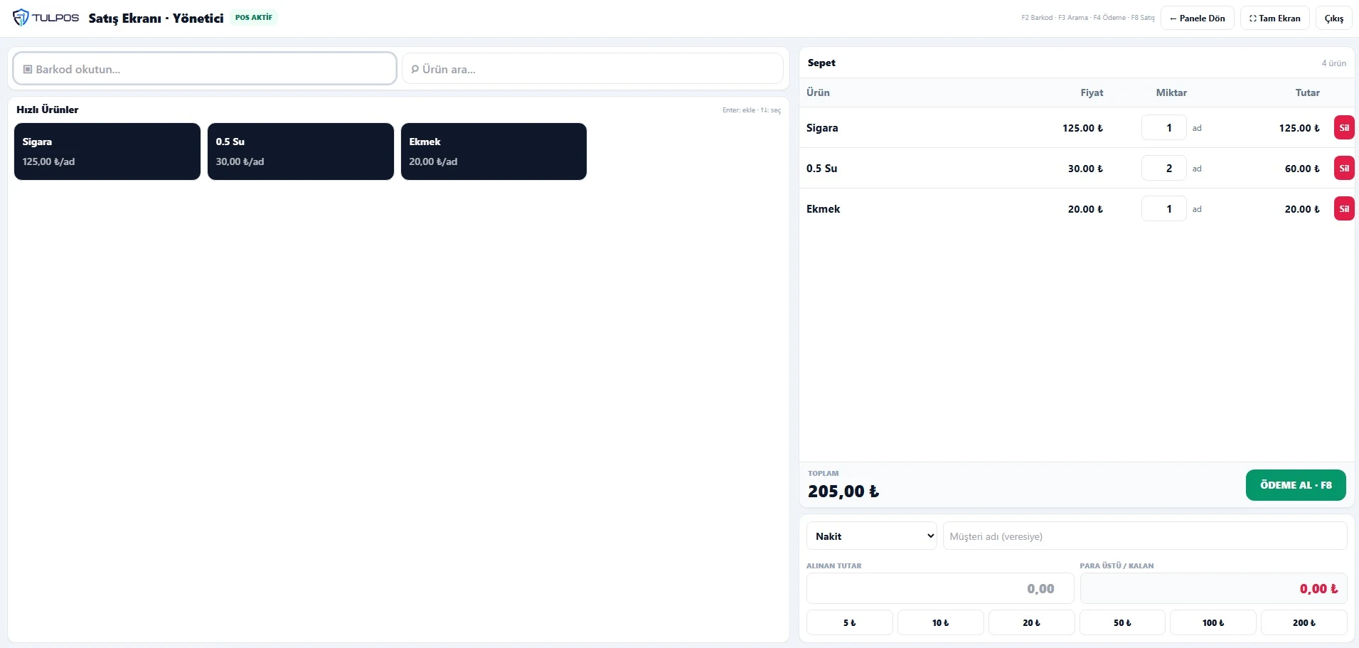Click the 205,00 ₺ total amount

point(843,492)
